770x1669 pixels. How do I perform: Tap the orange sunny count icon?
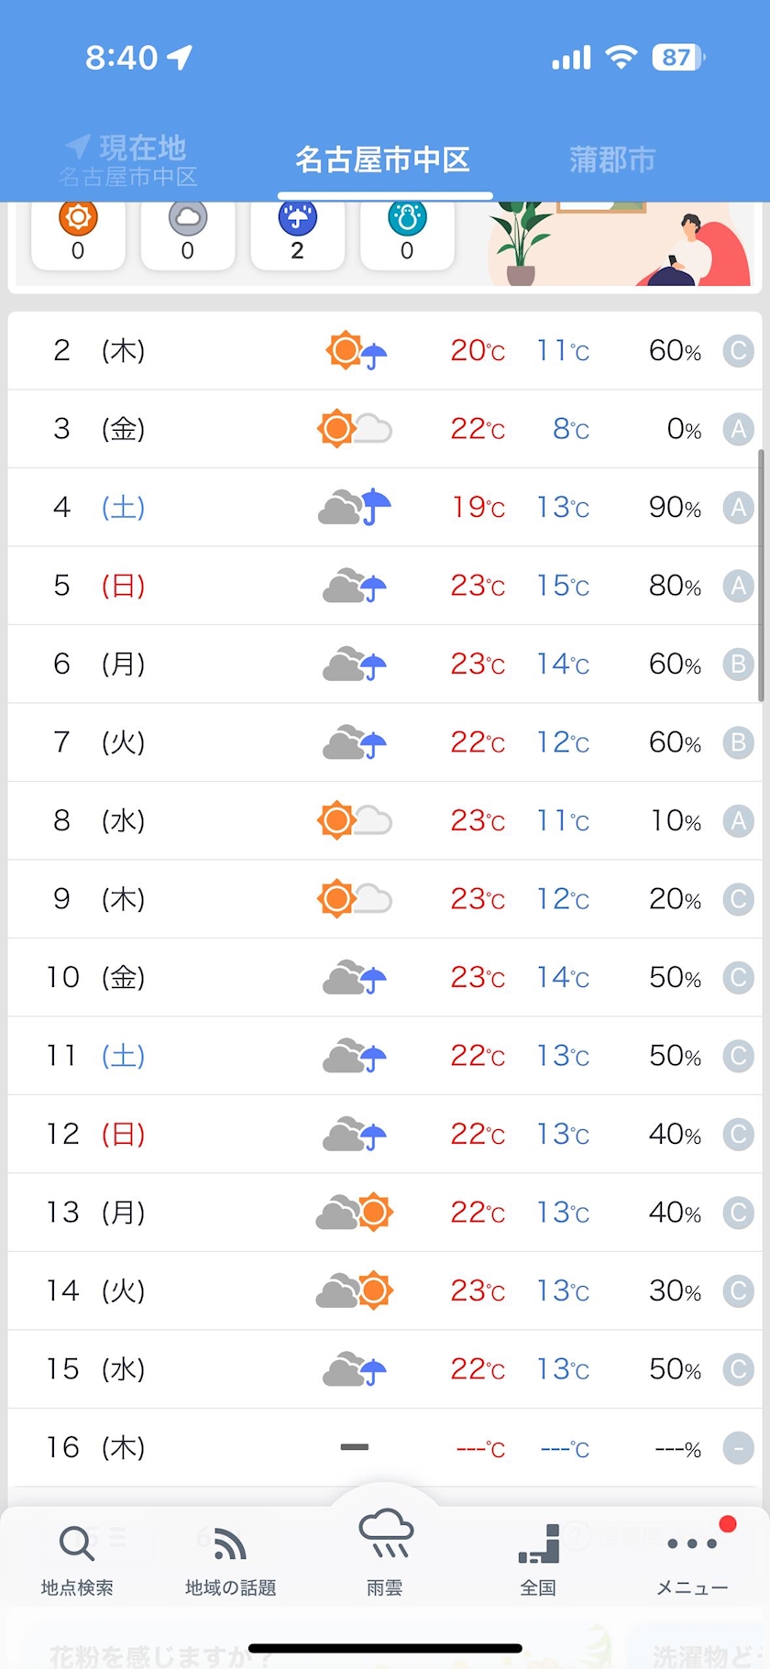(x=78, y=218)
